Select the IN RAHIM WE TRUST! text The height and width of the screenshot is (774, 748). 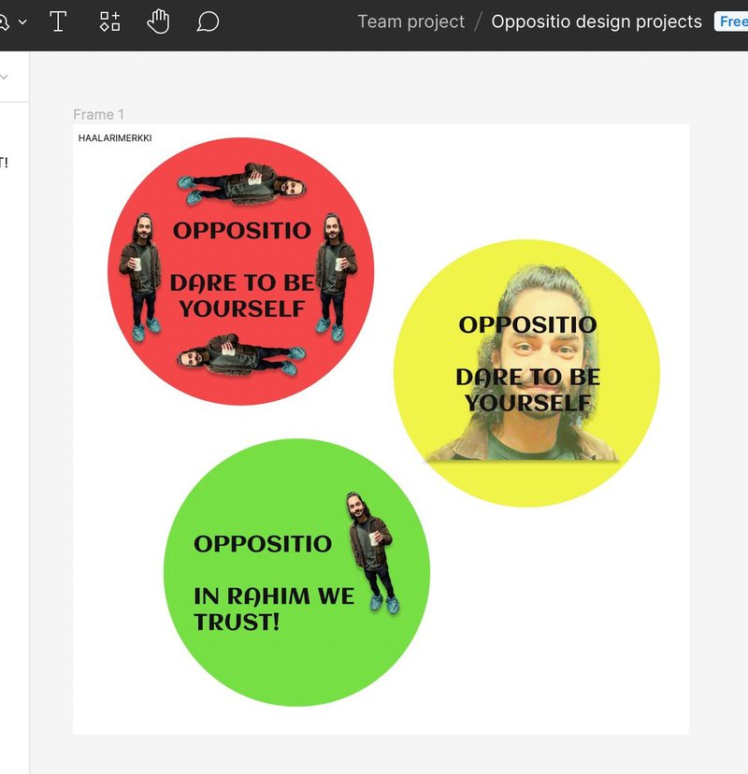pyautogui.click(x=273, y=608)
